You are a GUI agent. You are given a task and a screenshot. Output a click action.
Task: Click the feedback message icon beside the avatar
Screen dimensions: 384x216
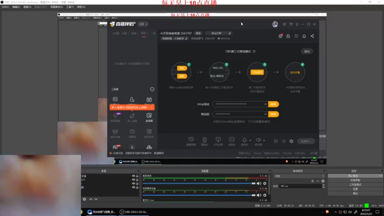click(x=284, y=24)
